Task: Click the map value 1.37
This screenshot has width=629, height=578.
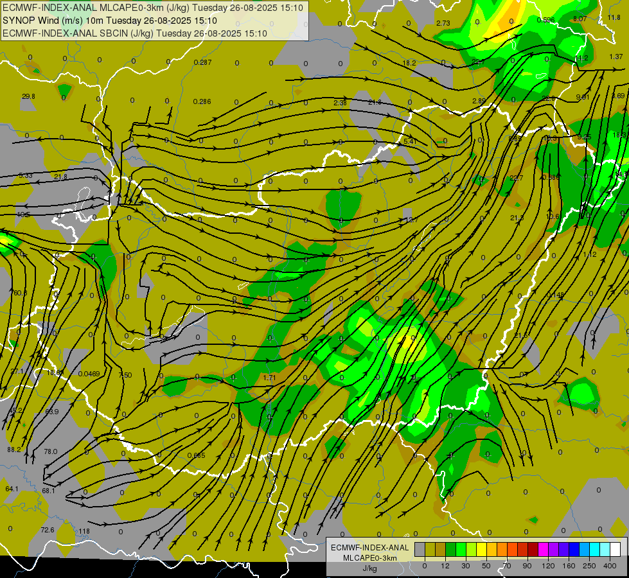Action: [x=616, y=57]
